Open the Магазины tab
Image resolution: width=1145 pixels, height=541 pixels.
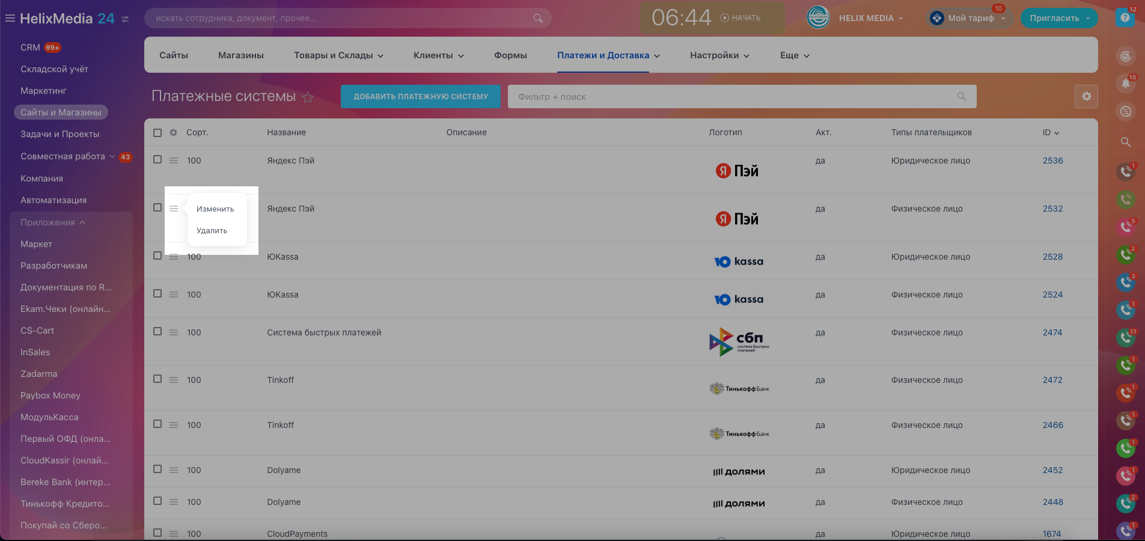[x=241, y=55]
